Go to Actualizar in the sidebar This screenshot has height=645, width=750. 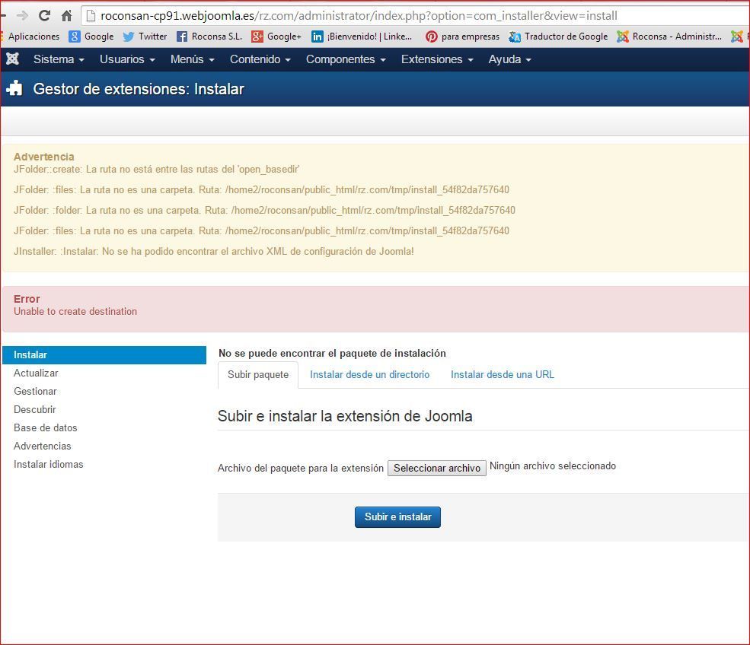(36, 373)
